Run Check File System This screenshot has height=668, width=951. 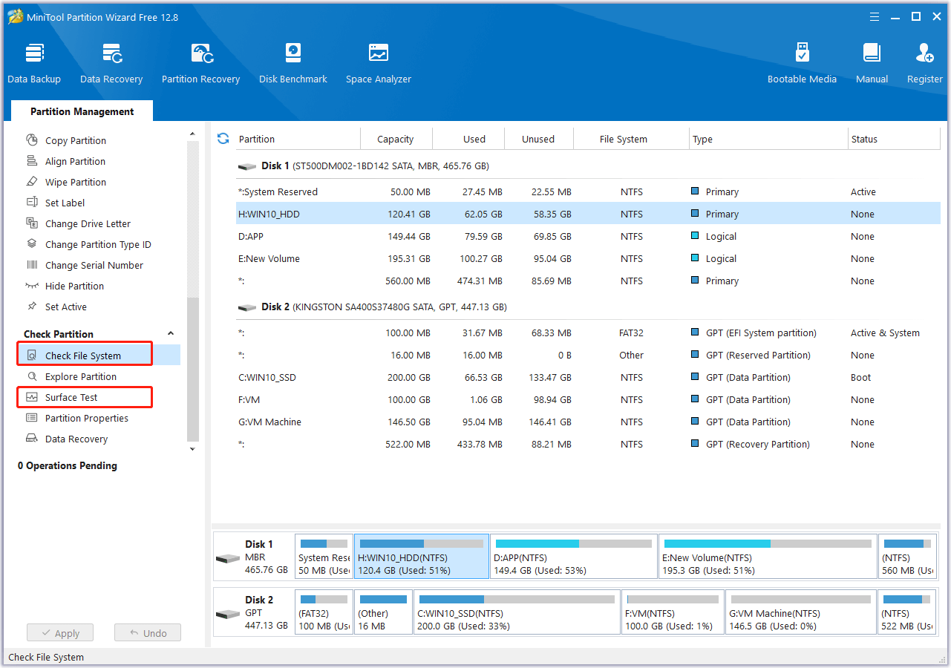(x=83, y=356)
